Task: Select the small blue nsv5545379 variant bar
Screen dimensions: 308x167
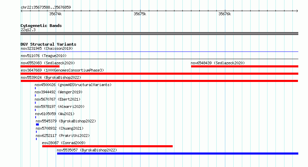Action: 37,124
